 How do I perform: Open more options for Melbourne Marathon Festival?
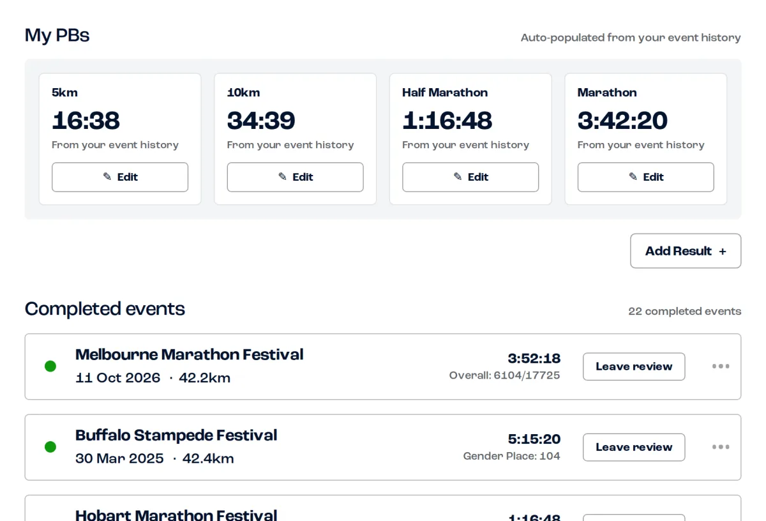tap(721, 366)
